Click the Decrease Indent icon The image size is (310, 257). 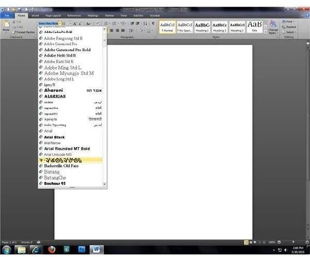click(x=132, y=24)
